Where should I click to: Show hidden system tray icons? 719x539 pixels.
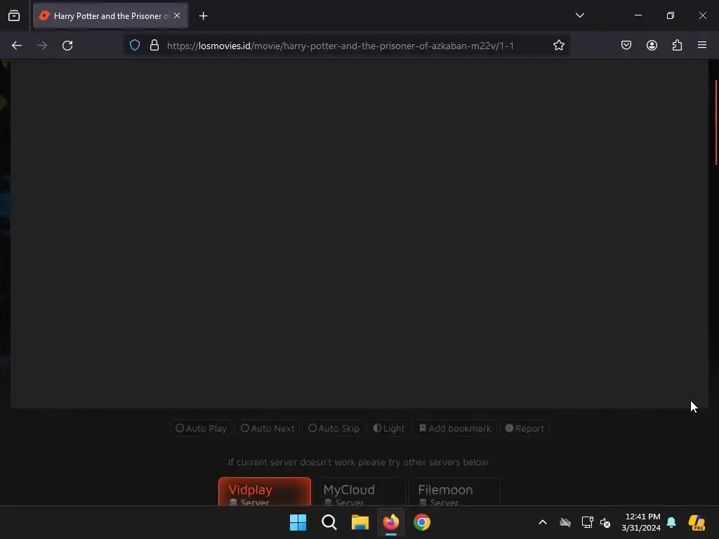543,522
